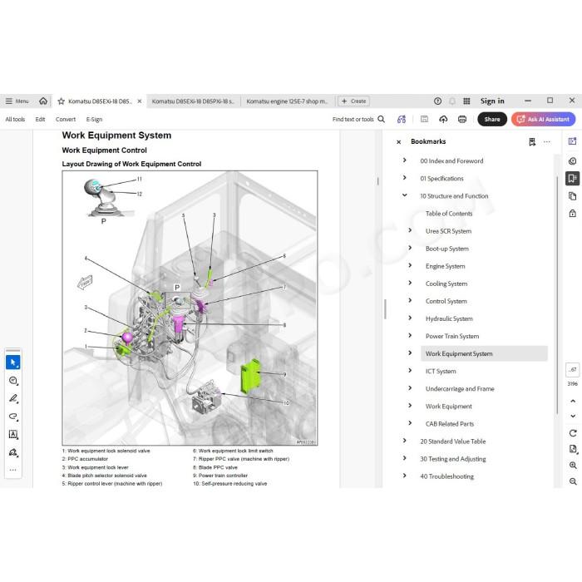Screen dimensions: 582x582
Task: Close the first Komatsu D85EXi-18 tab
Action: 140,101
